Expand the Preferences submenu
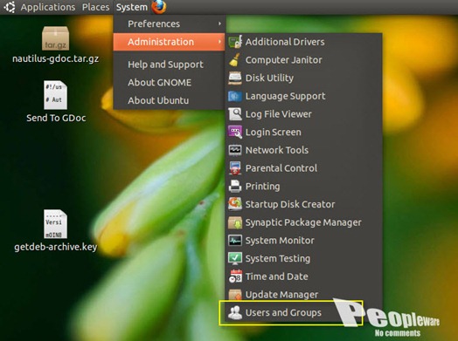 pos(169,24)
